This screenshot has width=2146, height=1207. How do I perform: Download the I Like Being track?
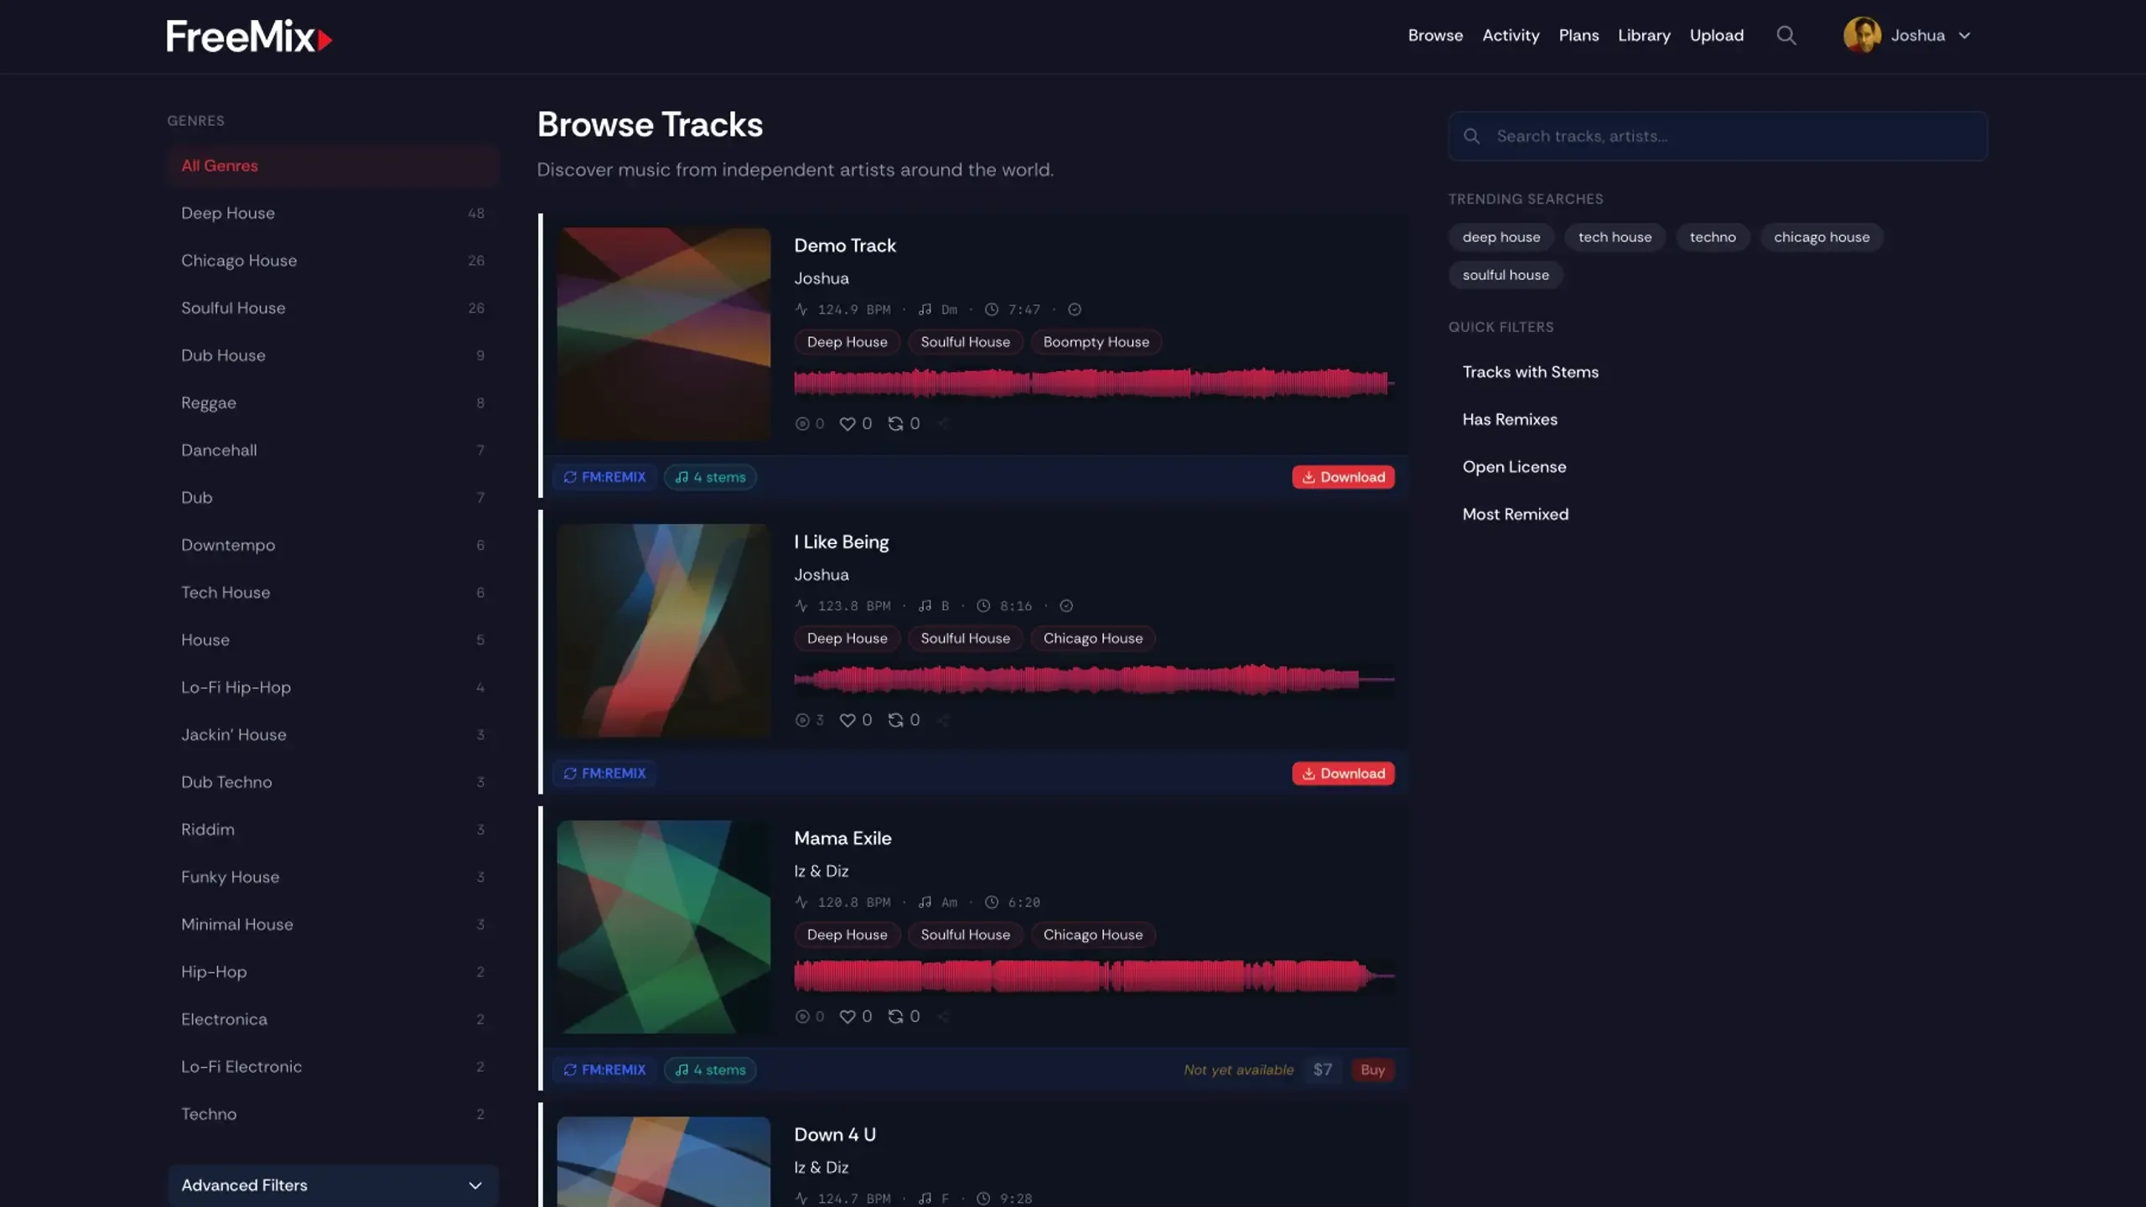point(1343,773)
